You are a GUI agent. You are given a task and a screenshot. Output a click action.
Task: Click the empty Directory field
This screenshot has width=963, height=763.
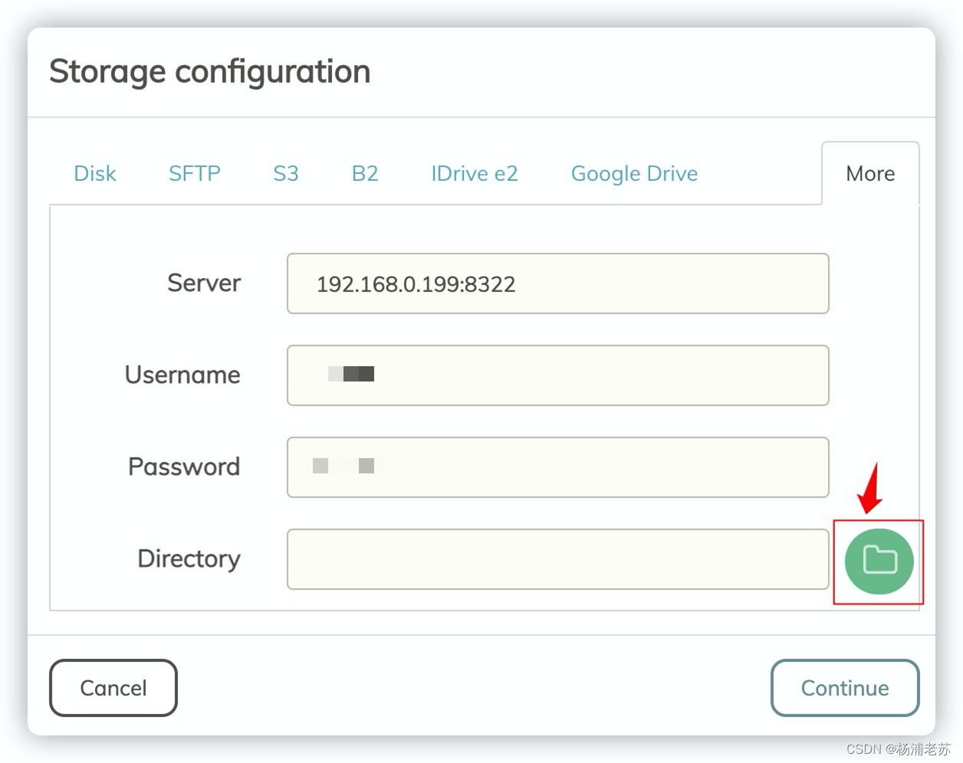[557, 559]
